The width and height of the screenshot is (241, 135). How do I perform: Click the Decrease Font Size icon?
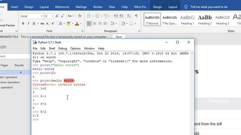point(63,16)
